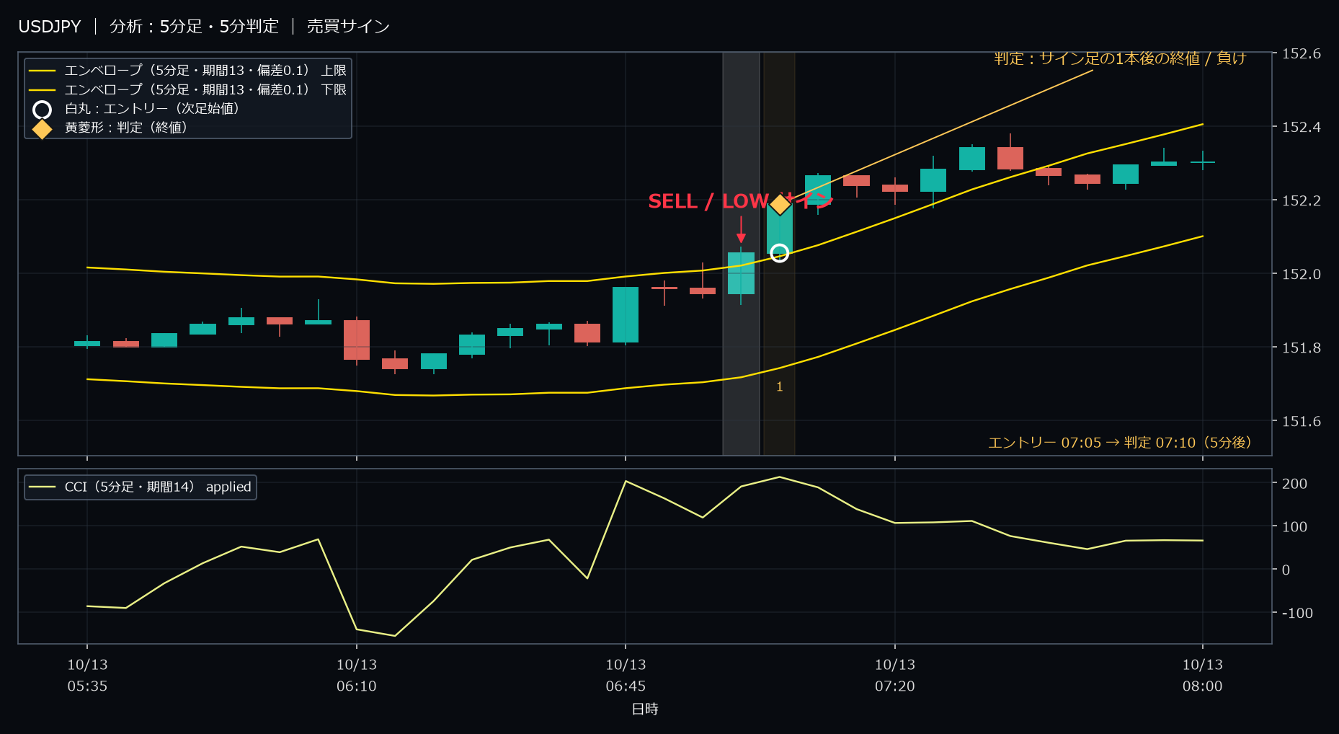The height and width of the screenshot is (734, 1339).
Task: Click the 152.6 price axis label
Action: (x=1302, y=54)
